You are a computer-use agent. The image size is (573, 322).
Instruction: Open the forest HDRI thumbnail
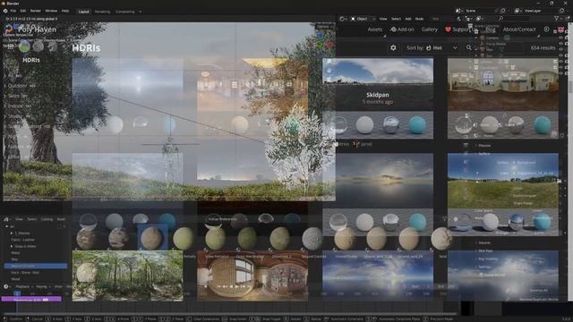(127, 275)
